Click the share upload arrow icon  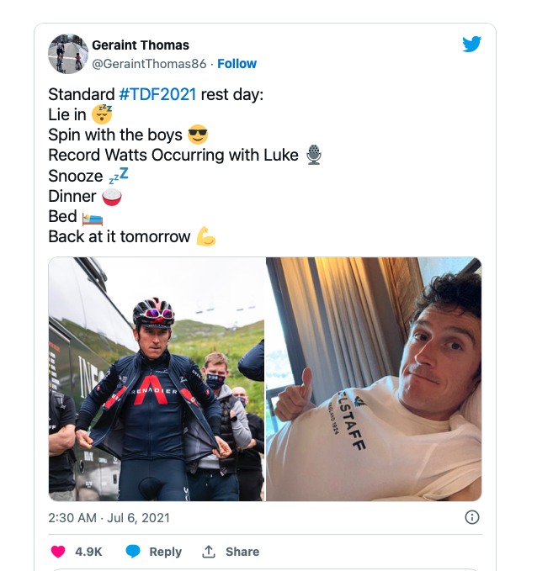click(x=210, y=552)
